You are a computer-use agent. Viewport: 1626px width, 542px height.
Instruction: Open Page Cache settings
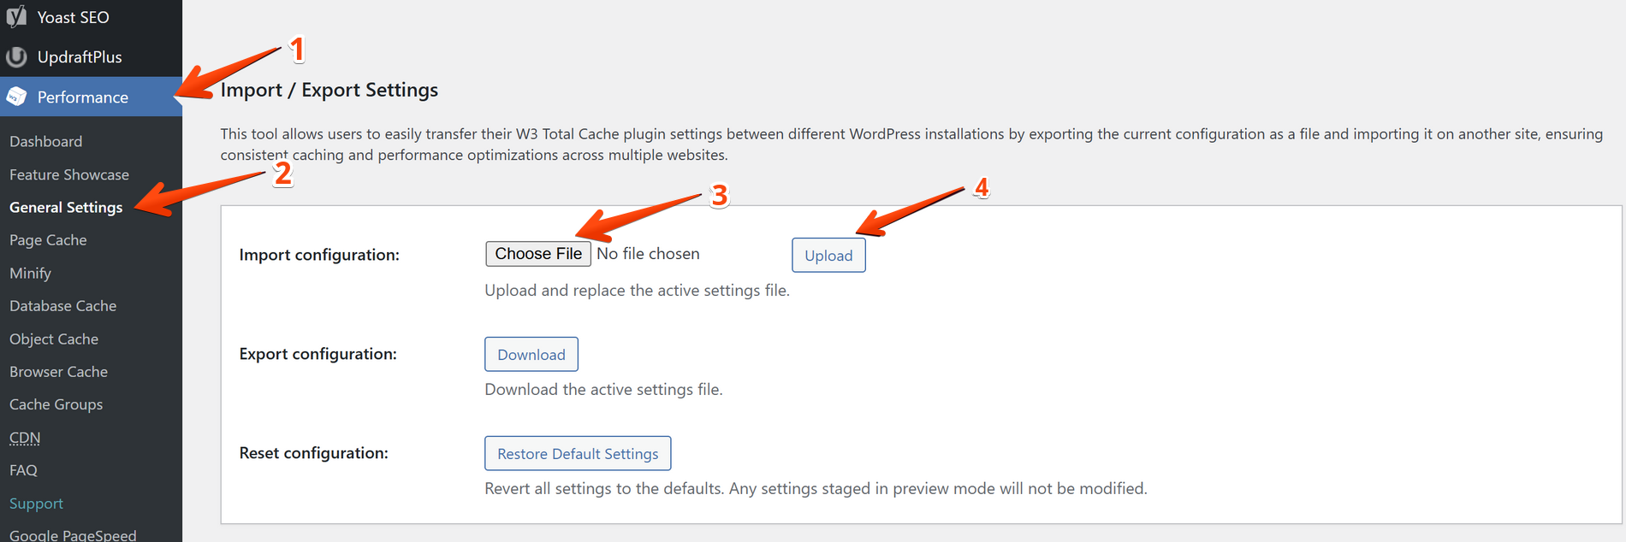click(x=48, y=240)
